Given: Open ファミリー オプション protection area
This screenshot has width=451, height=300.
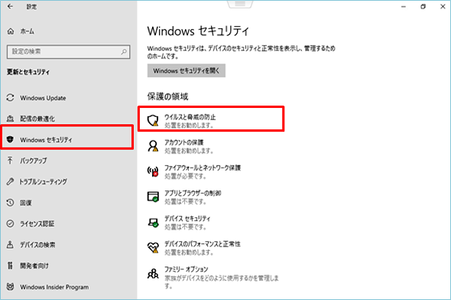Looking at the screenshot, I should 222,278.
